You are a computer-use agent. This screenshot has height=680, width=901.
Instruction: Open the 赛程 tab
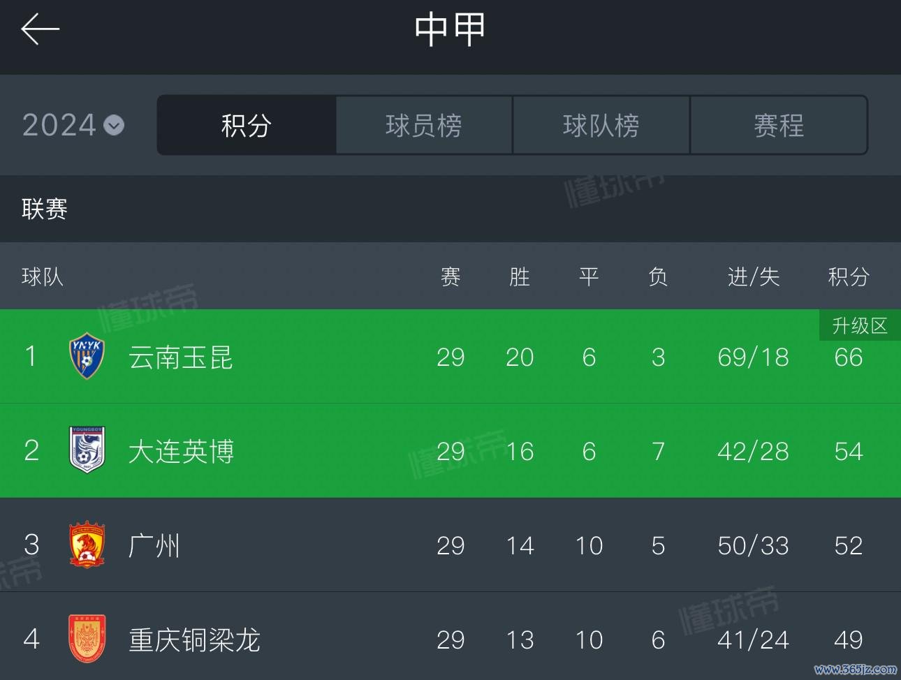[x=779, y=125]
